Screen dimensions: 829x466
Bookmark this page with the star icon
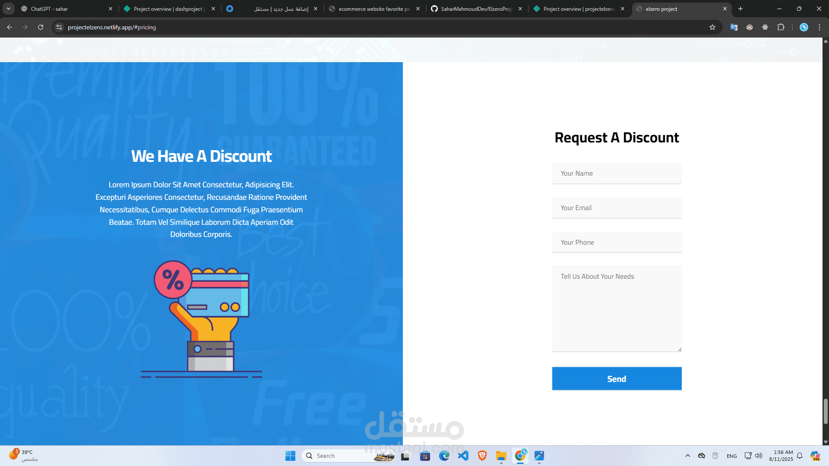(712, 27)
